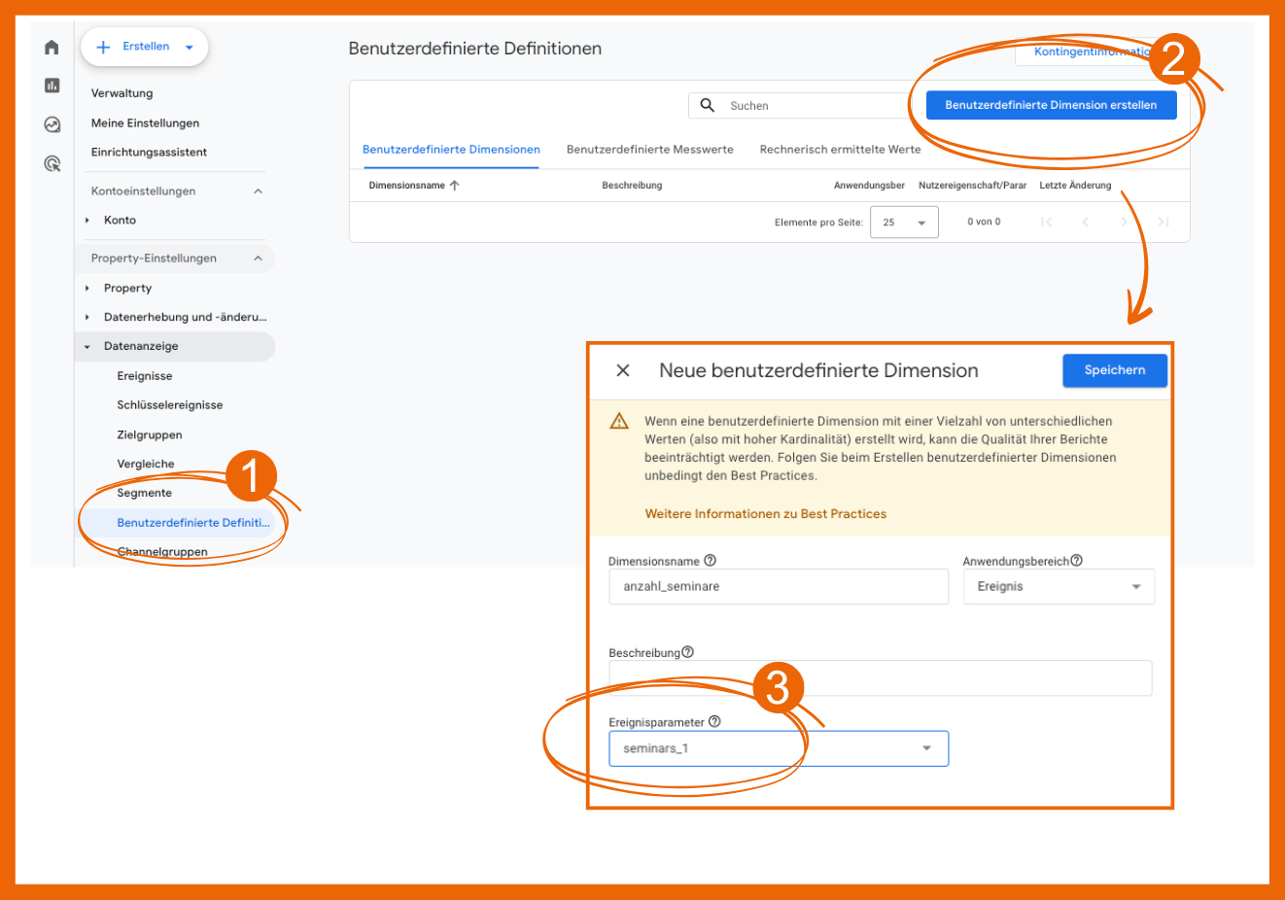Viewport: 1285px width, 900px height.
Task: Click help icon next to Dimensionsname
Action: pyautogui.click(x=711, y=561)
